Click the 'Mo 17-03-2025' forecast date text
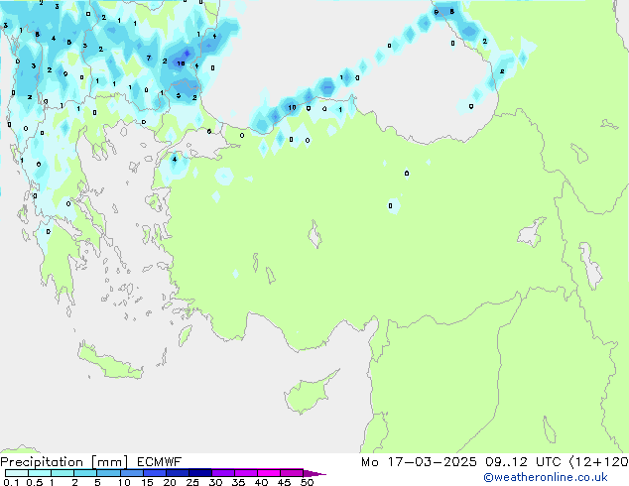The width and height of the screenshot is (629, 486). coord(419,462)
